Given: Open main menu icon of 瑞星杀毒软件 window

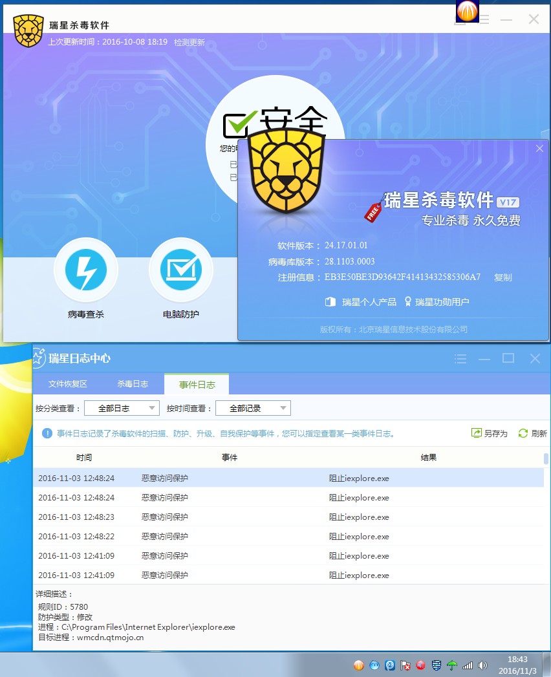Looking at the screenshot, I should pos(484,19).
